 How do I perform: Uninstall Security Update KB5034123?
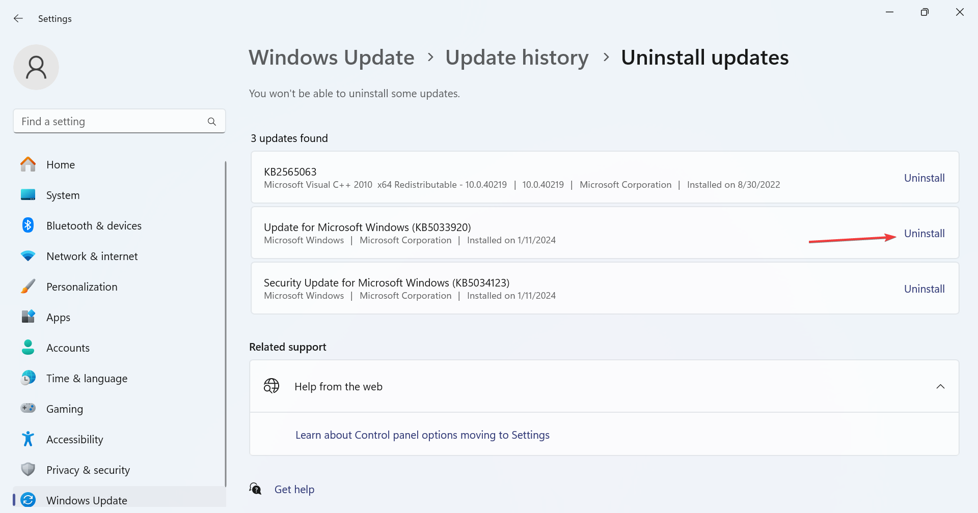coord(924,289)
